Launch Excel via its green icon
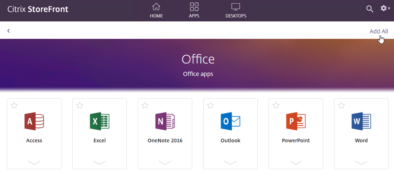 (100, 121)
